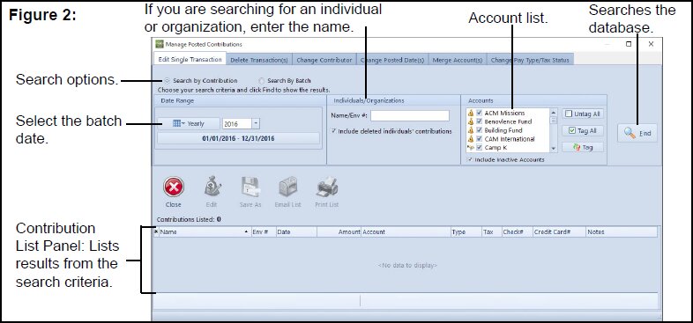Click the Benovlence Fund account icon

coord(471,121)
